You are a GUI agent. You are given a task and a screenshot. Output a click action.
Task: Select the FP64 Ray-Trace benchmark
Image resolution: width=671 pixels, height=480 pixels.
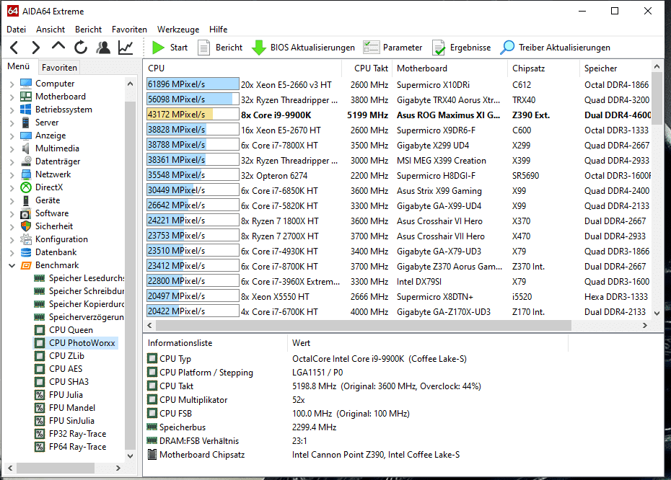tap(71, 447)
